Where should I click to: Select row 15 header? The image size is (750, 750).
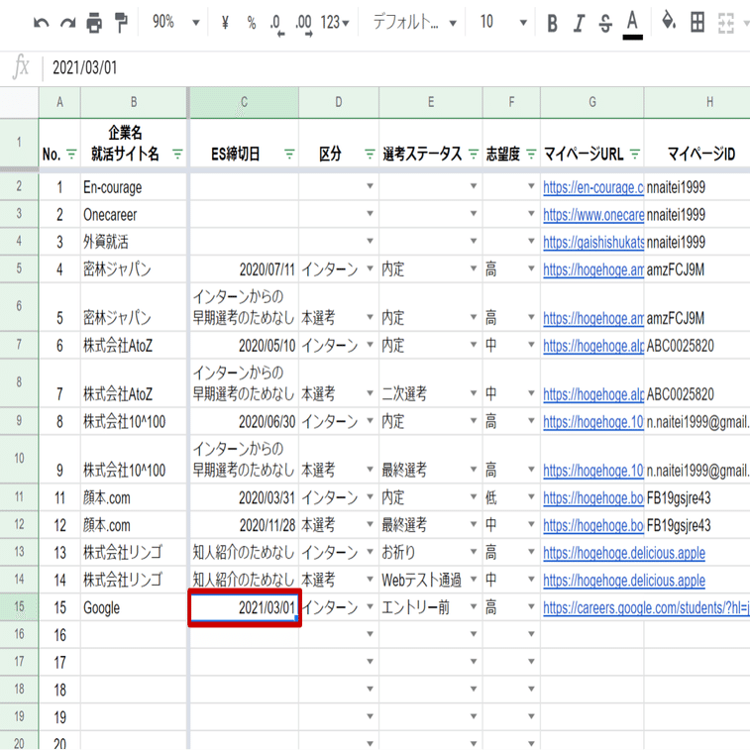tap(19, 607)
